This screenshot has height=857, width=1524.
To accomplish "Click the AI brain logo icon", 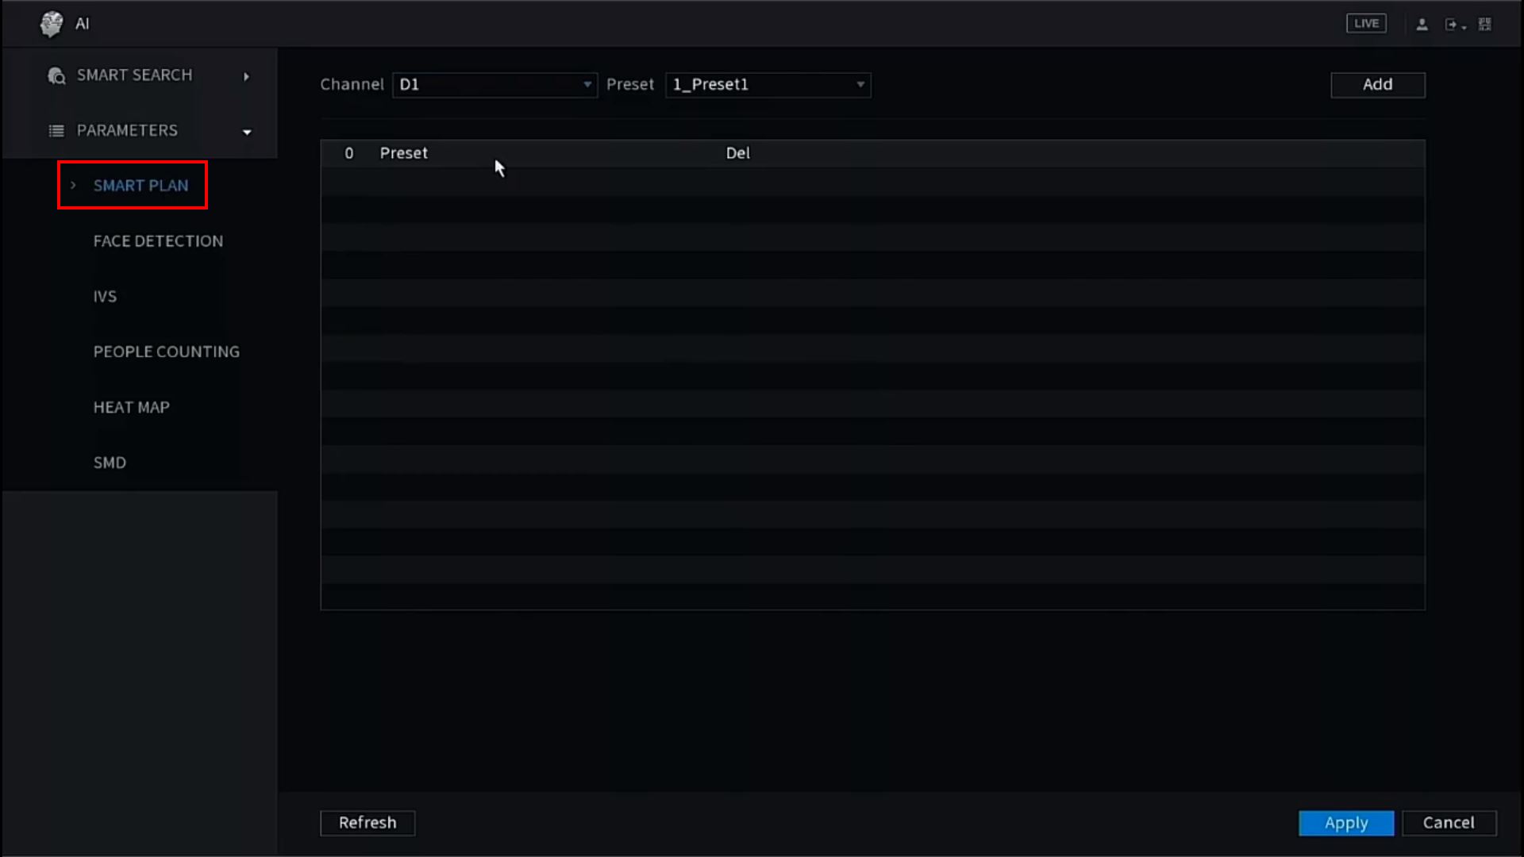I will tap(52, 24).
